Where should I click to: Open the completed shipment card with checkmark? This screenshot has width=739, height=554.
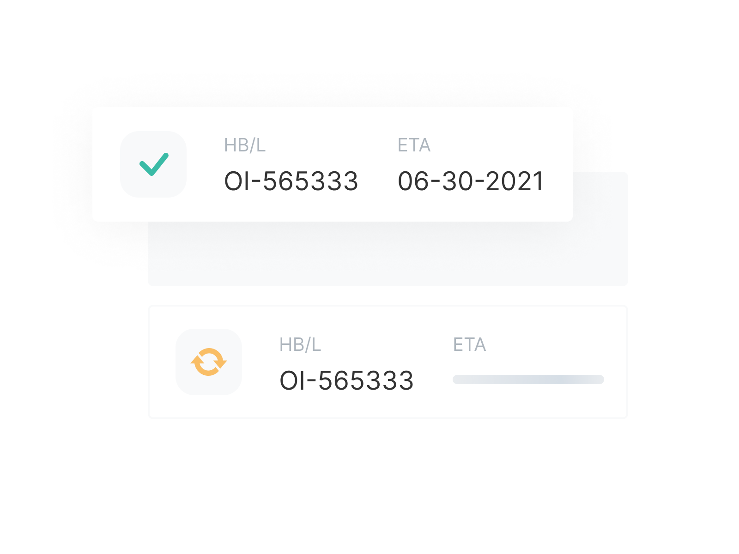(x=333, y=164)
